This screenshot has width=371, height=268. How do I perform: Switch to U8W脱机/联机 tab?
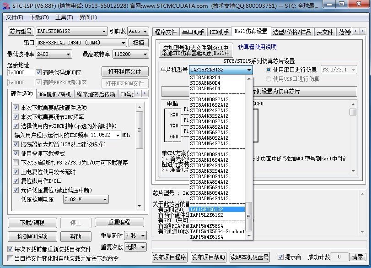(x=55, y=94)
